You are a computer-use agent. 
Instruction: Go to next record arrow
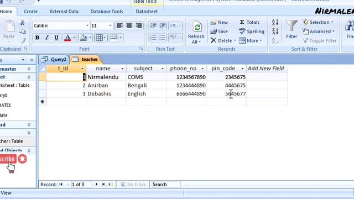pyautogui.click(x=96, y=184)
